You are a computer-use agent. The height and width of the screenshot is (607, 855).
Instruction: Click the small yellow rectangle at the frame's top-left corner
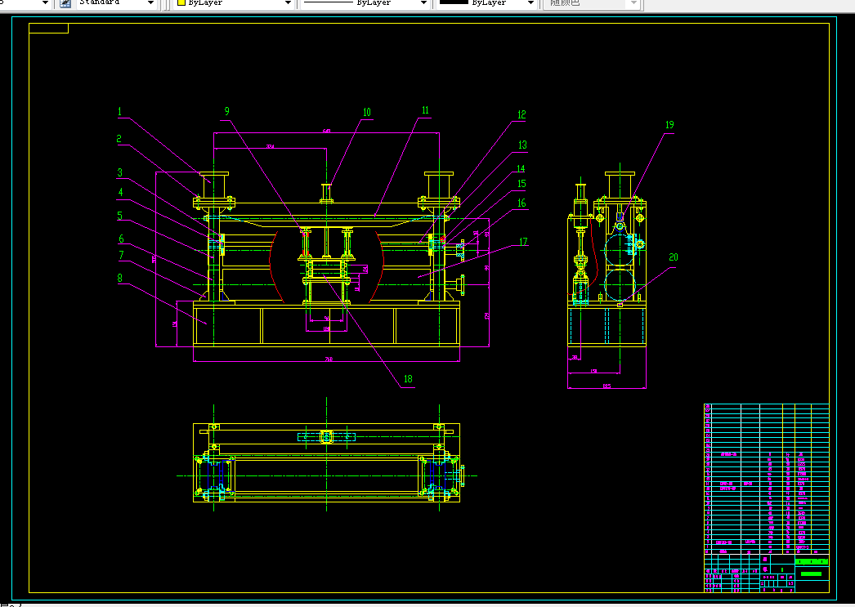click(48, 29)
